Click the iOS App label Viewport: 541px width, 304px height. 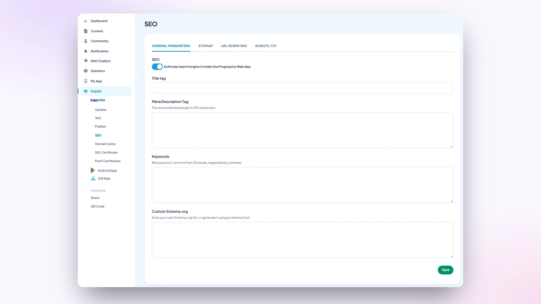pos(104,178)
